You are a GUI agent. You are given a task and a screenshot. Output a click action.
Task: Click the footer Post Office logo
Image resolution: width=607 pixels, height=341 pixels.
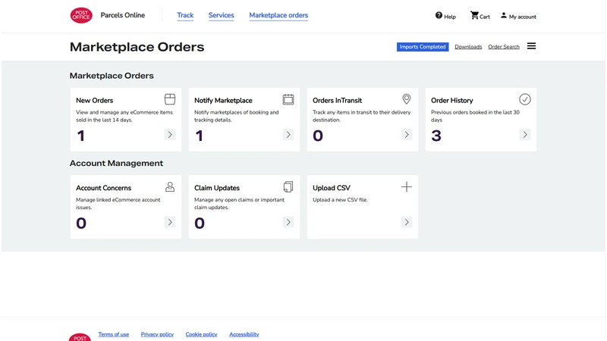coord(80,337)
